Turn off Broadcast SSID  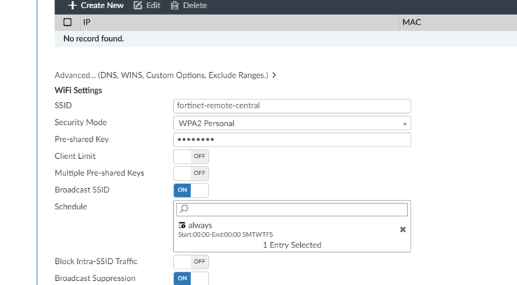tap(191, 190)
